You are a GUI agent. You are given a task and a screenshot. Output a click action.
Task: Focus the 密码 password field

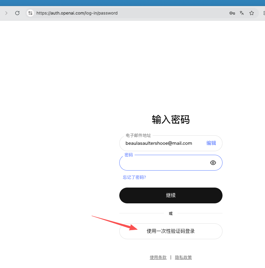point(171,163)
